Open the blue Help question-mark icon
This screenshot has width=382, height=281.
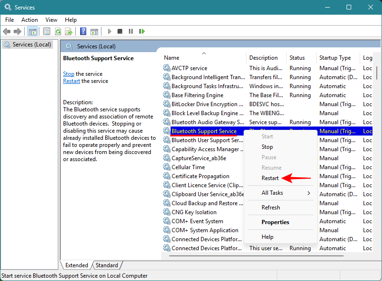point(83,31)
